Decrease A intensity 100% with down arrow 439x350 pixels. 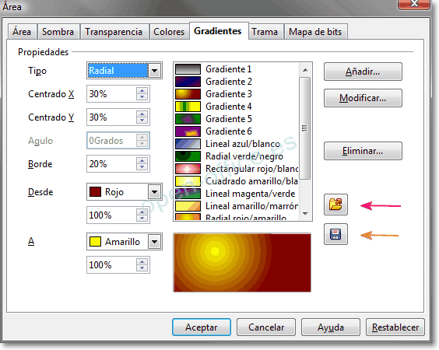(x=142, y=268)
